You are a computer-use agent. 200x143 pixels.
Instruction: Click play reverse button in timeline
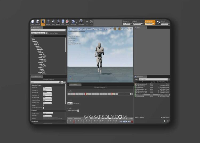point(124,122)
